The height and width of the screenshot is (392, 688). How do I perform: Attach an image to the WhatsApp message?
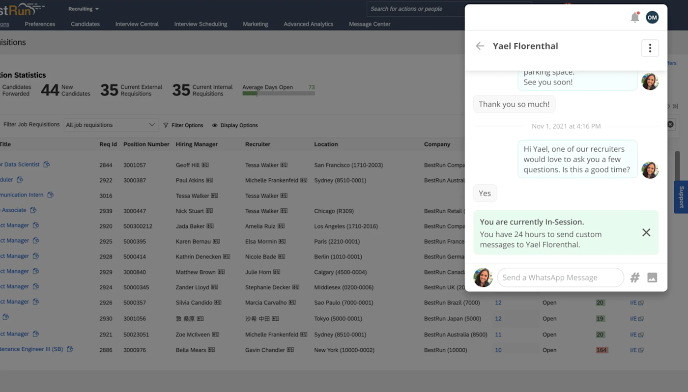pos(652,278)
